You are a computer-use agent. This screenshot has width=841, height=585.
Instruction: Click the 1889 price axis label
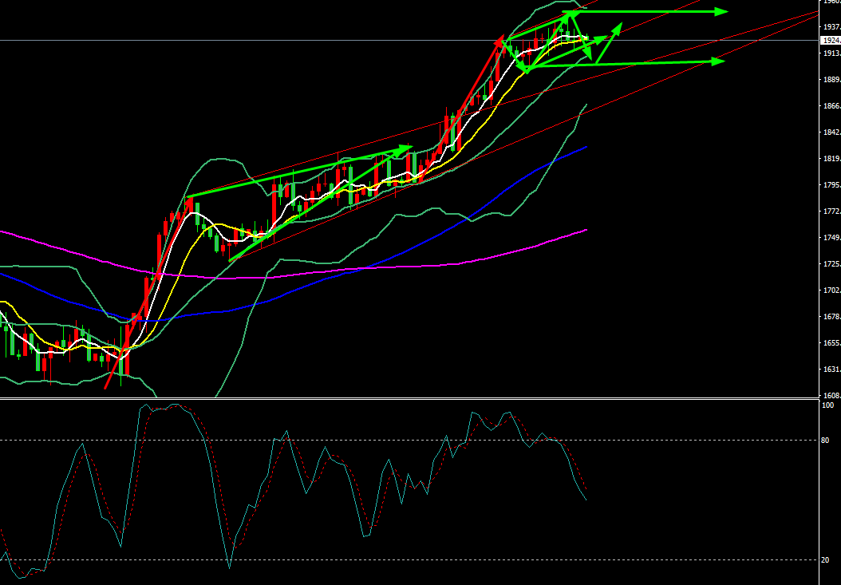click(831, 80)
